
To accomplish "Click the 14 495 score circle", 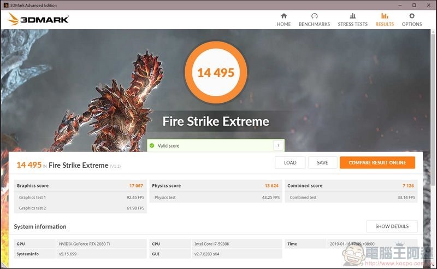I will [216, 73].
